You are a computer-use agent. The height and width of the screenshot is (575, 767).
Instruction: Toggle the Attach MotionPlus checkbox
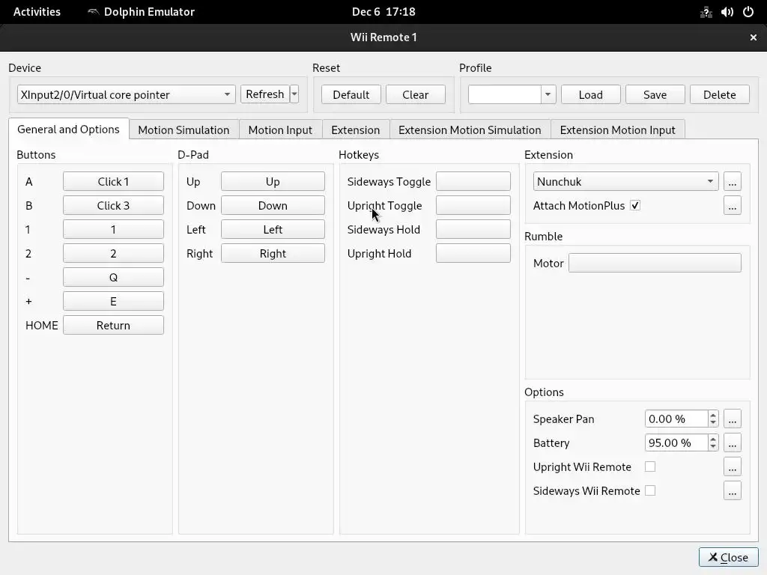click(635, 205)
